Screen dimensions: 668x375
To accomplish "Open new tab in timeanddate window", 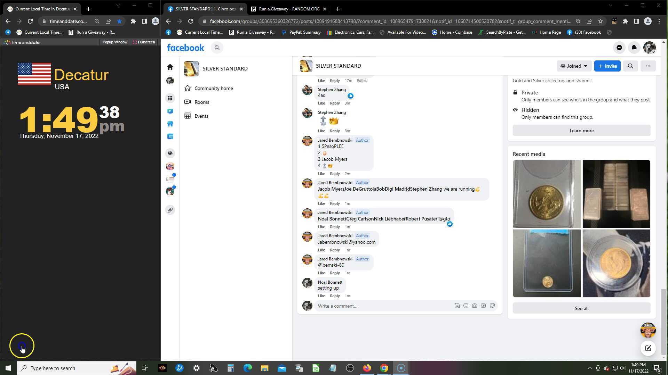I will point(88,9).
